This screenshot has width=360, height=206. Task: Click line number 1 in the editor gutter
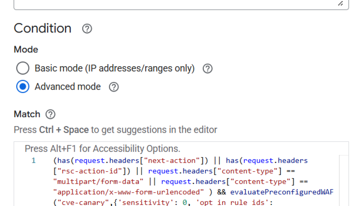pyautogui.click(x=33, y=160)
